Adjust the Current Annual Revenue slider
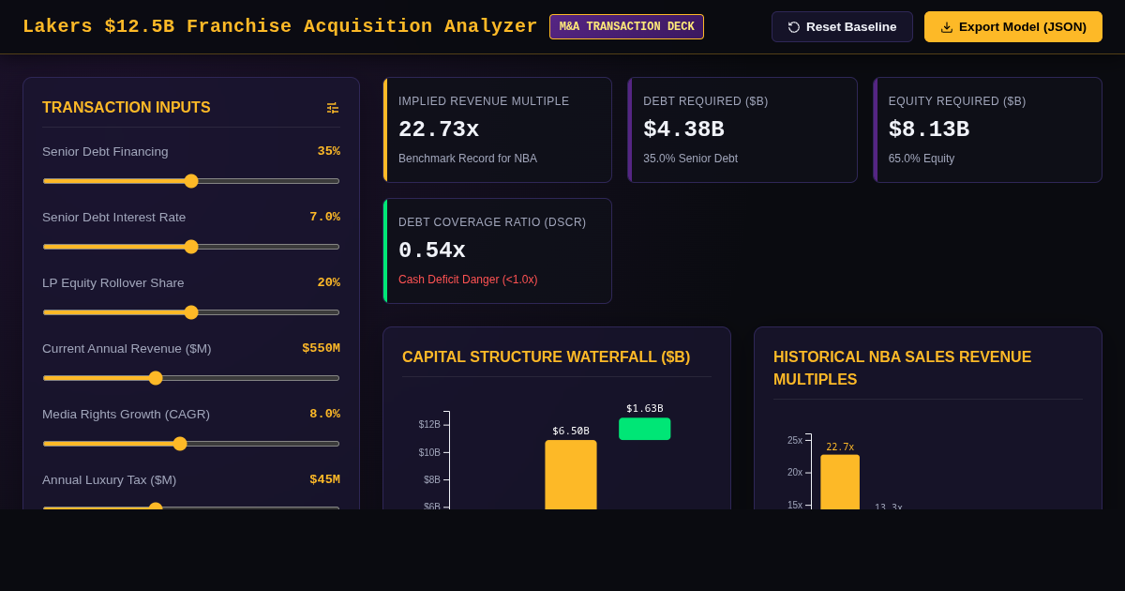 [191, 378]
